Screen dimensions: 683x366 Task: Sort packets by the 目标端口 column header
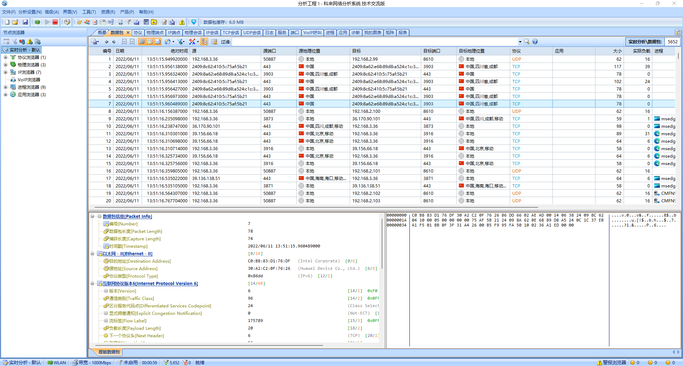(x=439, y=51)
